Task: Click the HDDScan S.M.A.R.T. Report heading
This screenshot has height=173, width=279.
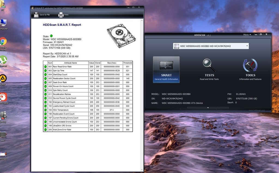Action: (x=62, y=25)
